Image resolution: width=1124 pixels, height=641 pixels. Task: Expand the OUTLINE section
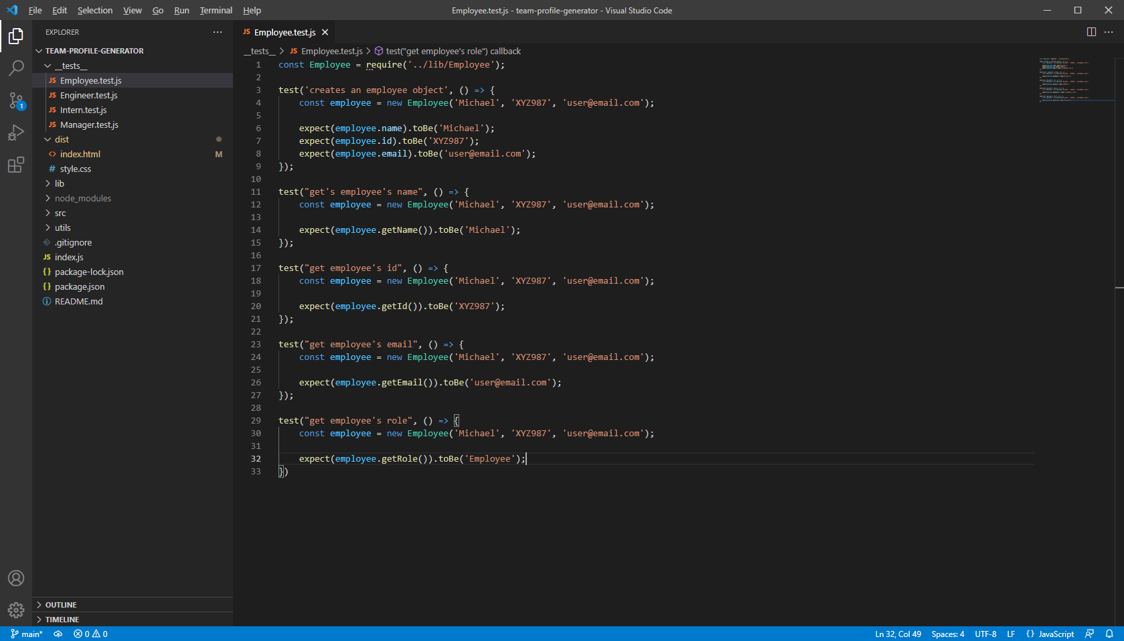[60, 604]
